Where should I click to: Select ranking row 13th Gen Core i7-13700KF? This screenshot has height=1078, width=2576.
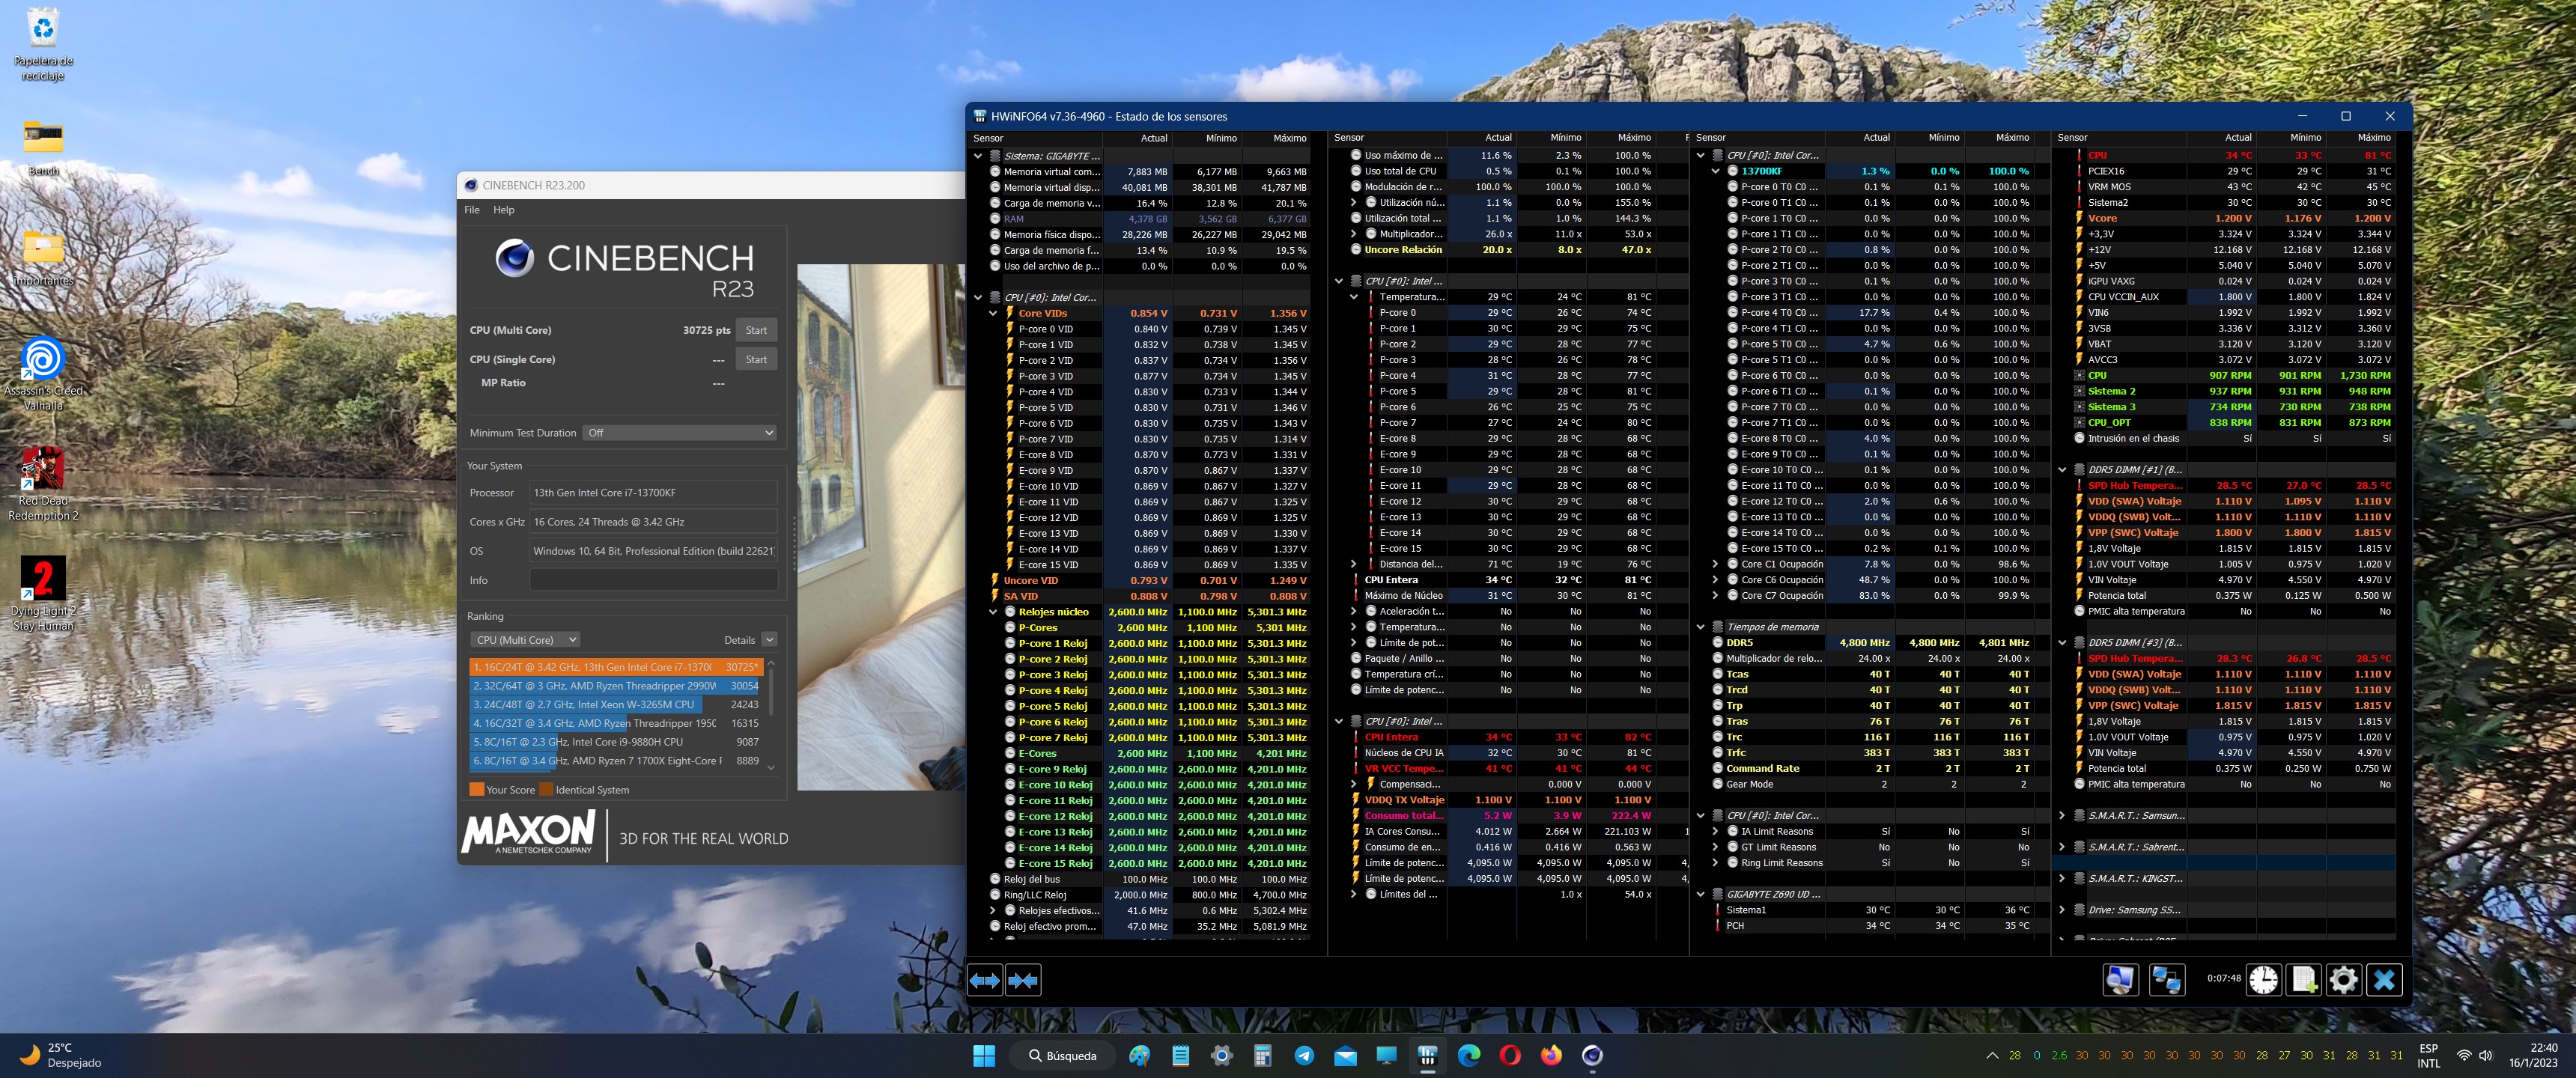pos(615,667)
